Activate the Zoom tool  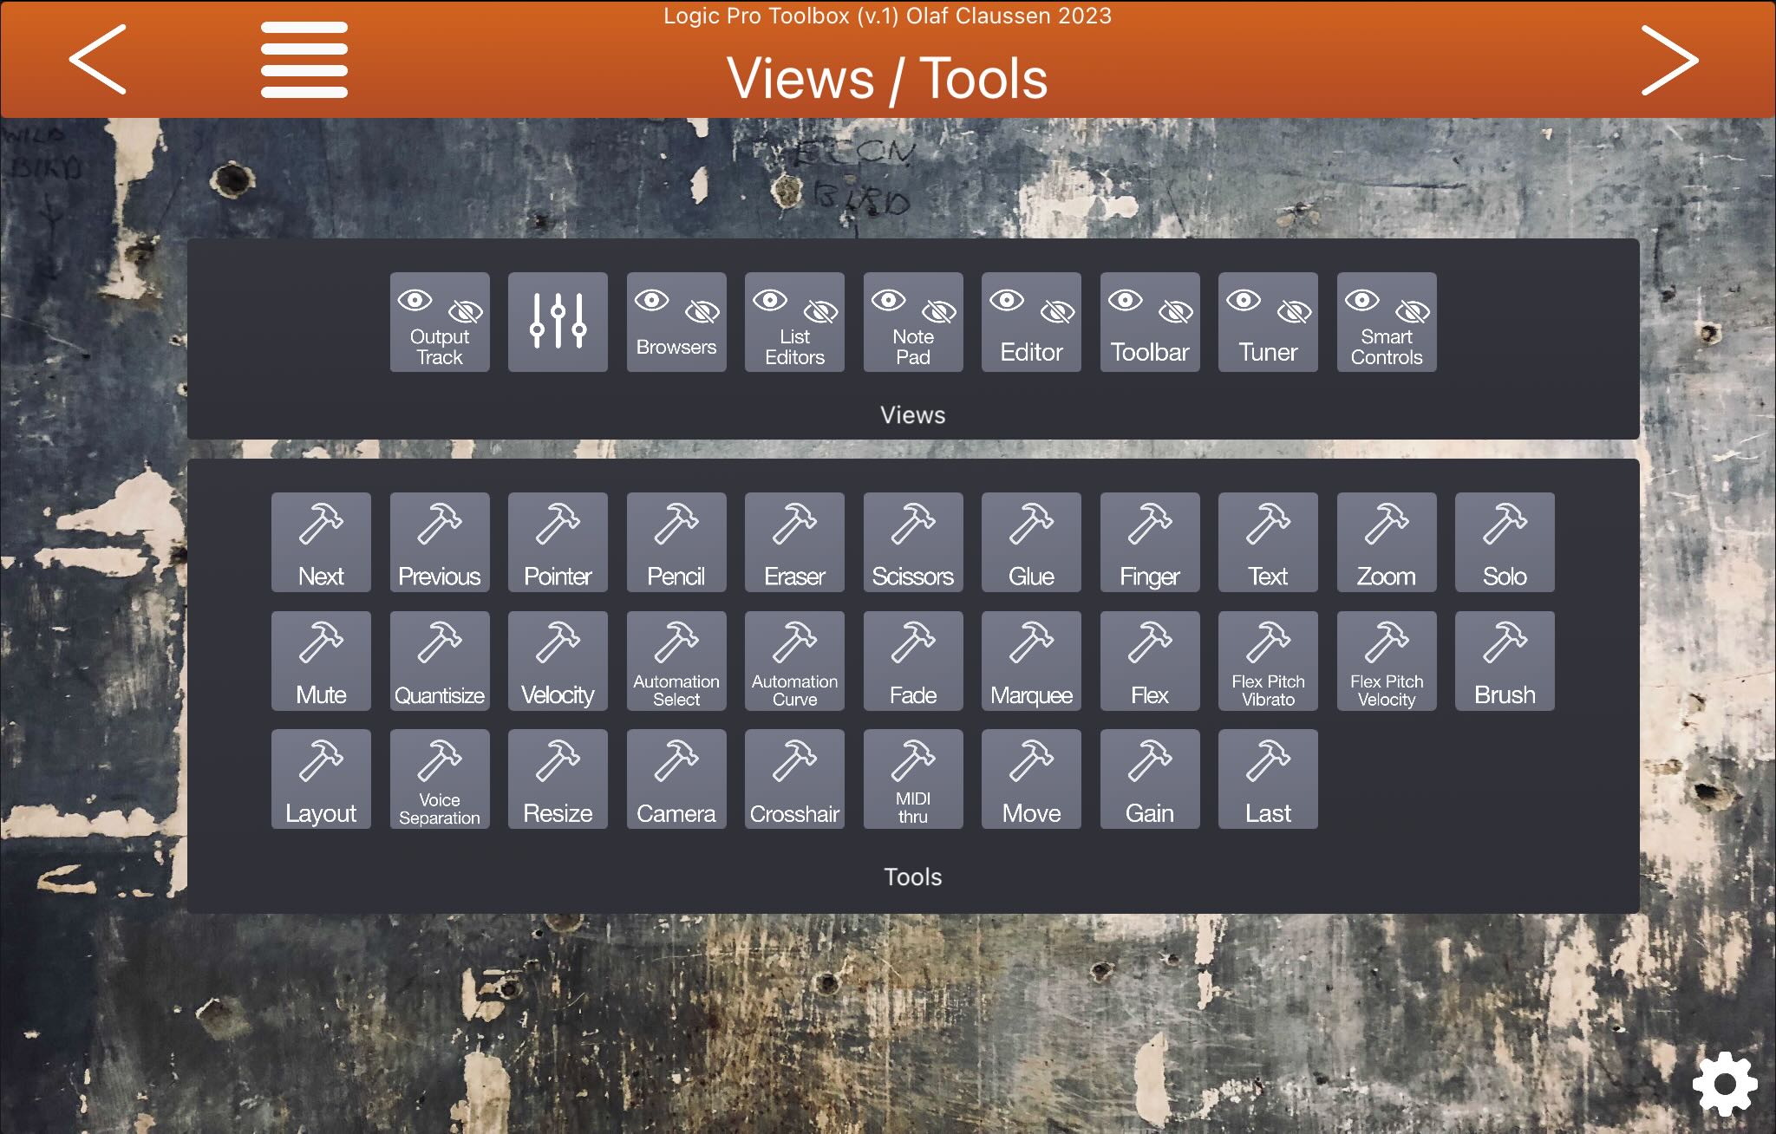(1387, 543)
